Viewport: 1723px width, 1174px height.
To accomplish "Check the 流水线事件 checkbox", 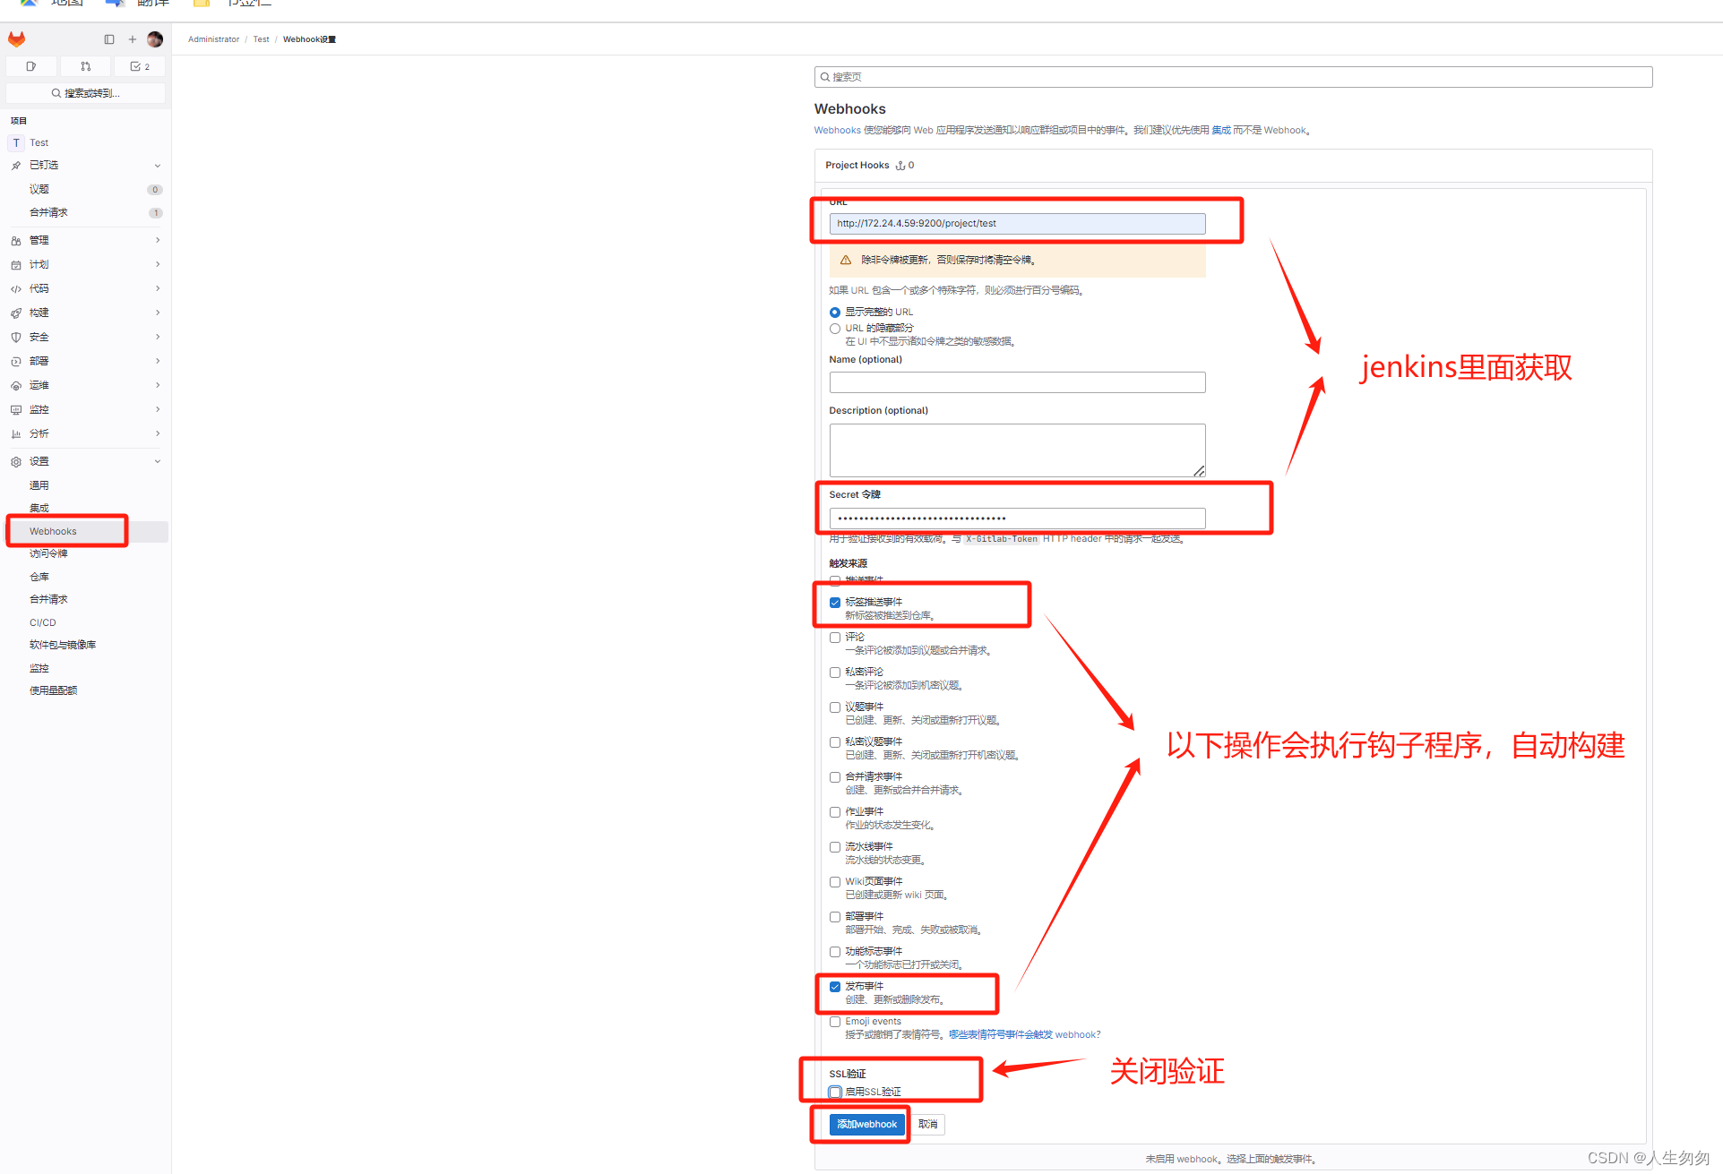I will (x=835, y=847).
